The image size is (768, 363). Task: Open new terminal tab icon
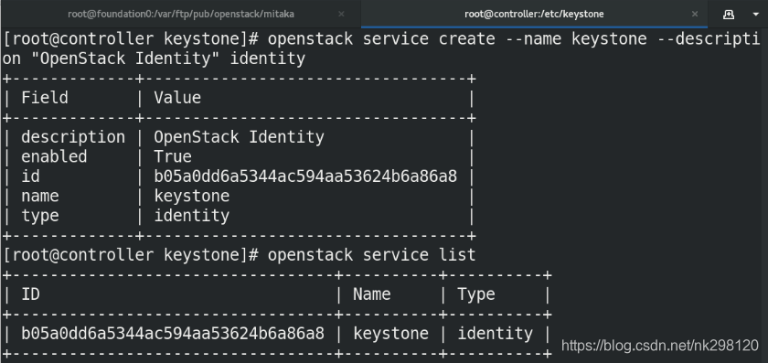[x=729, y=15]
